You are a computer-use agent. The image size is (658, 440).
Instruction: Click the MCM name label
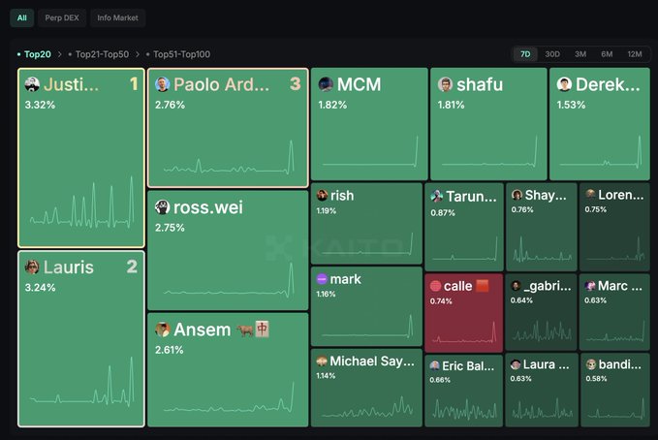pos(359,84)
